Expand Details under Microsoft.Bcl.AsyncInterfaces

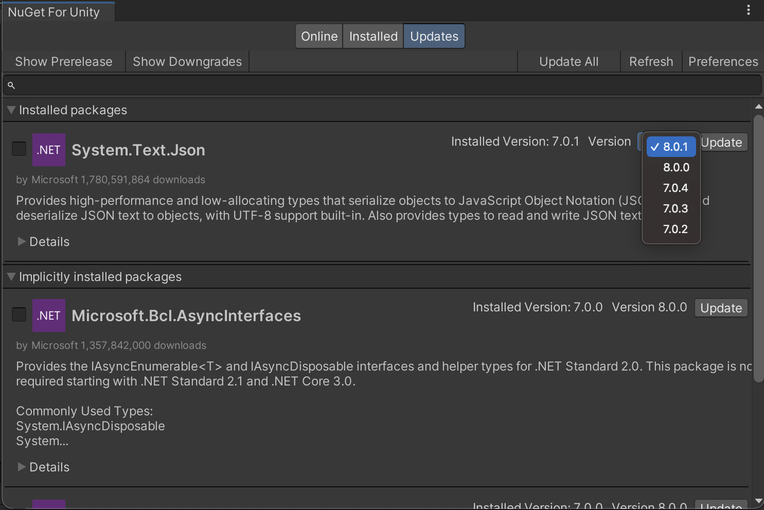(x=22, y=467)
